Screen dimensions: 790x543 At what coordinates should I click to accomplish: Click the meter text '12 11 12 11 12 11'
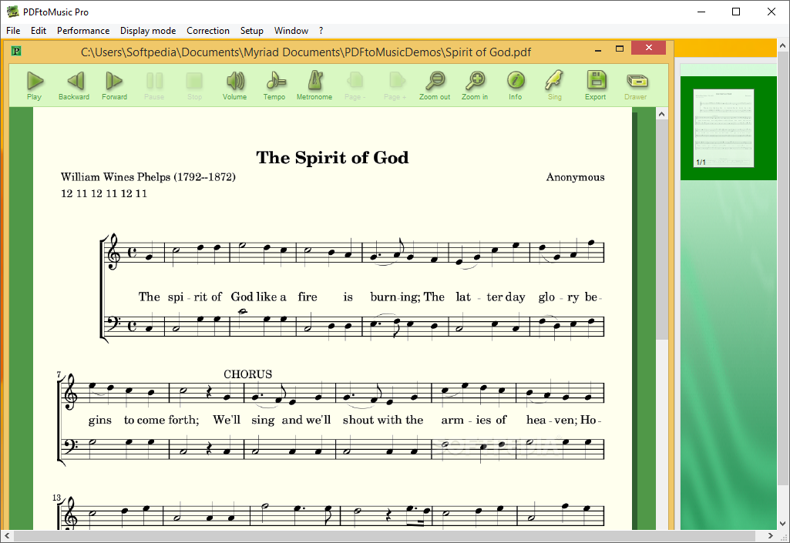point(104,193)
